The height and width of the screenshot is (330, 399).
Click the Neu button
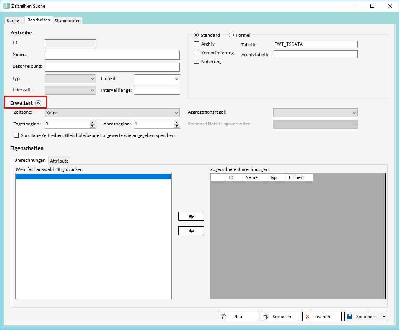tap(238, 317)
